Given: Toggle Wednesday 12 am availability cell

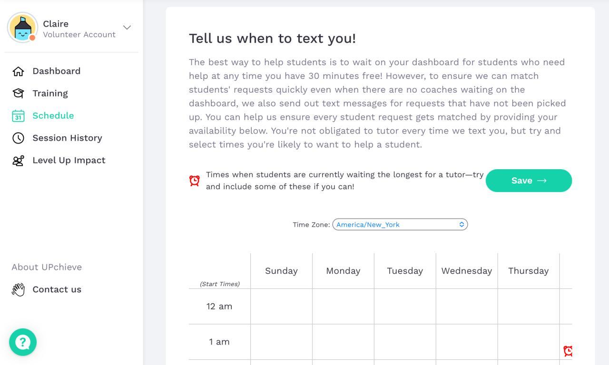Looking at the screenshot, I should [x=467, y=307].
